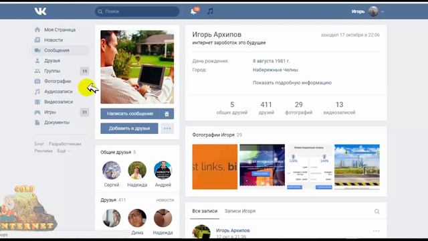Click the person icon beside Друзья
Image resolution: width=428 pixels, height=241 pixels.
pyautogui.click(x=37, y=61)
